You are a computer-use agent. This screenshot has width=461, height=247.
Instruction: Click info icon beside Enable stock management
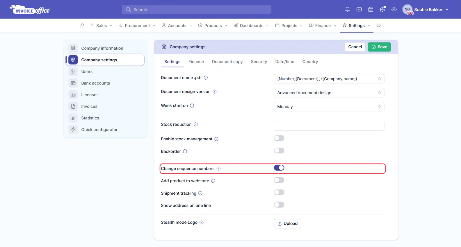216,139
